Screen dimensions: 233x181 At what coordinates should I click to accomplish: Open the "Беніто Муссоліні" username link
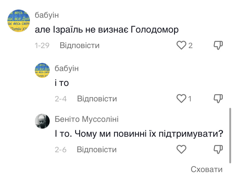(x=86, y=119)
